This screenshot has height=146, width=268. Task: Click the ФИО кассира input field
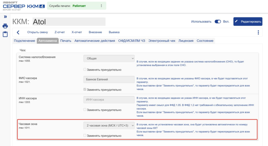[x=109, y=79]
